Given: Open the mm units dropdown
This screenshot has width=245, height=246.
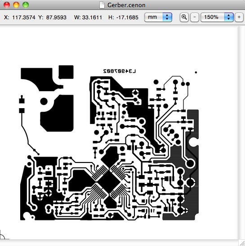Looking at the screenshot, I should coord(158,17).
